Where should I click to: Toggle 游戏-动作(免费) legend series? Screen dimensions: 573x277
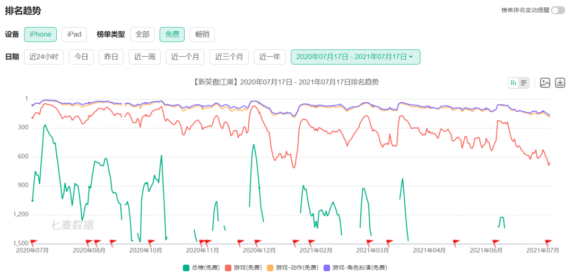[x=293, y=268]
